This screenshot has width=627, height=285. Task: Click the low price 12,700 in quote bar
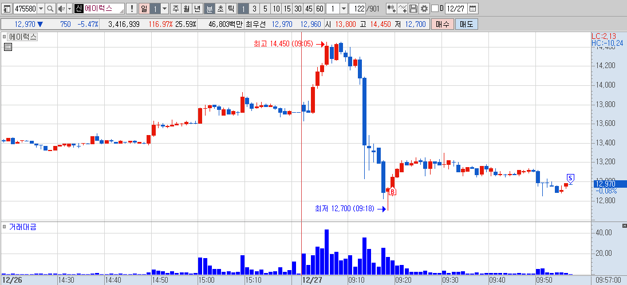click(x=416, y=25)
